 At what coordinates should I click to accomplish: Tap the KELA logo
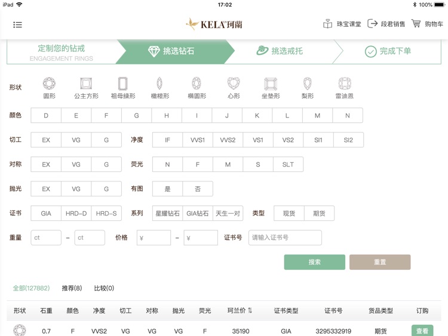pos(214,24)
